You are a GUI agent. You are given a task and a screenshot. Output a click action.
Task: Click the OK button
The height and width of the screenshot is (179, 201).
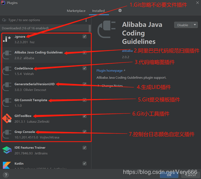coord(169,175)
